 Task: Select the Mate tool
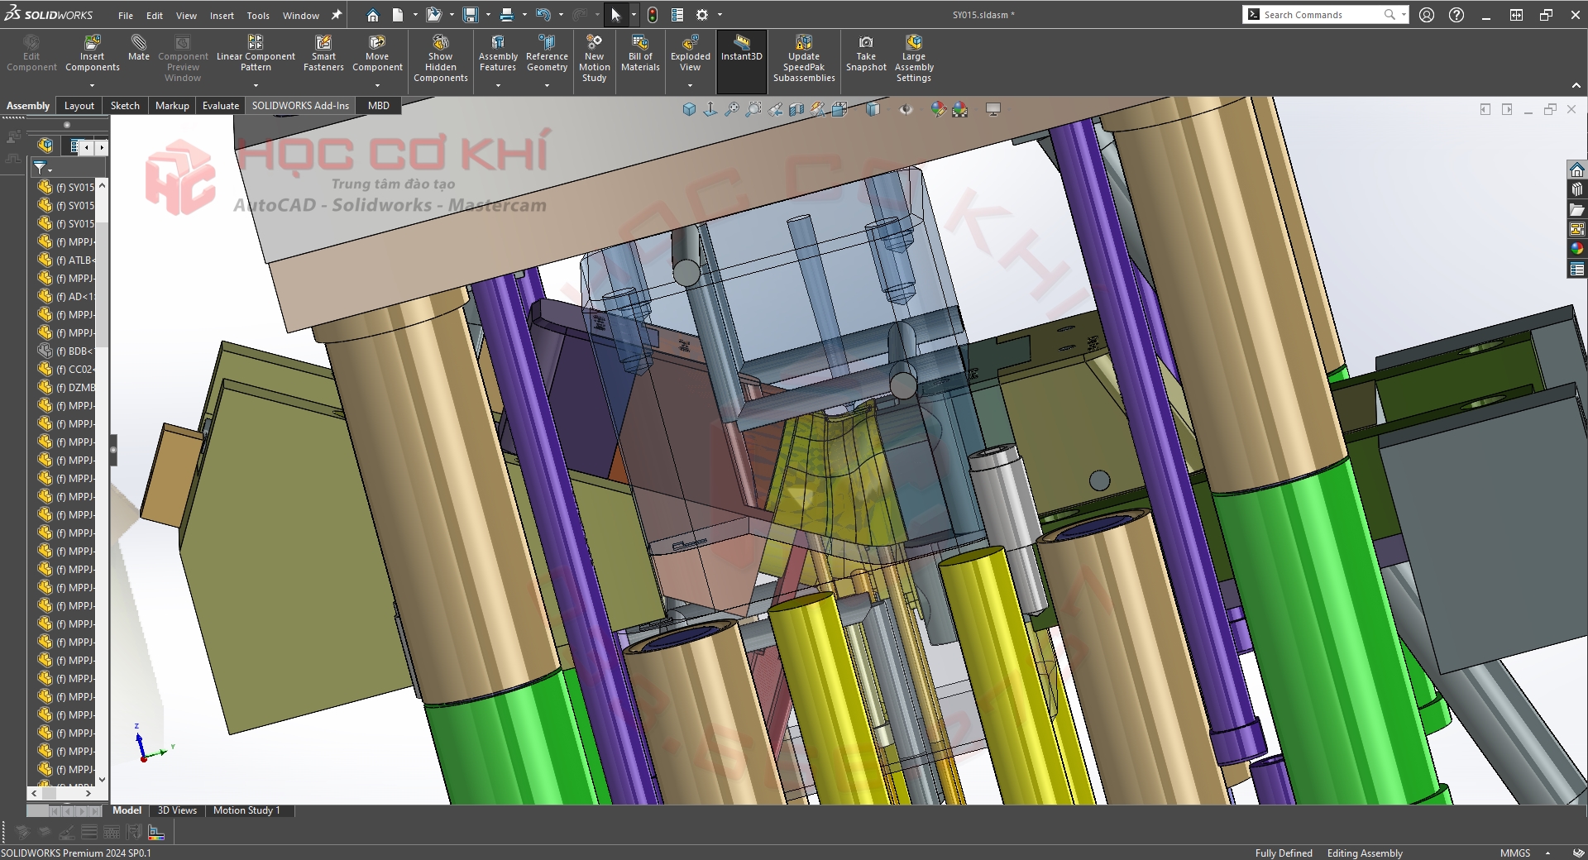[x=139, y=48]
